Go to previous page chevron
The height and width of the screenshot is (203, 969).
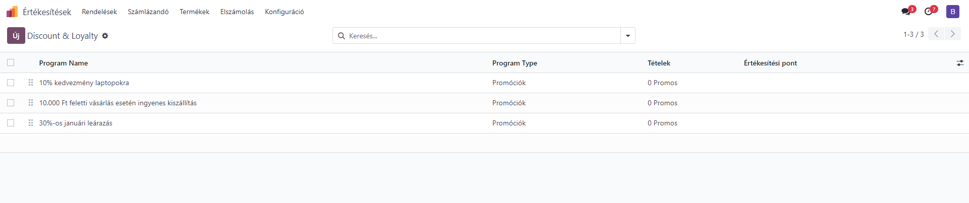(936, 34)
